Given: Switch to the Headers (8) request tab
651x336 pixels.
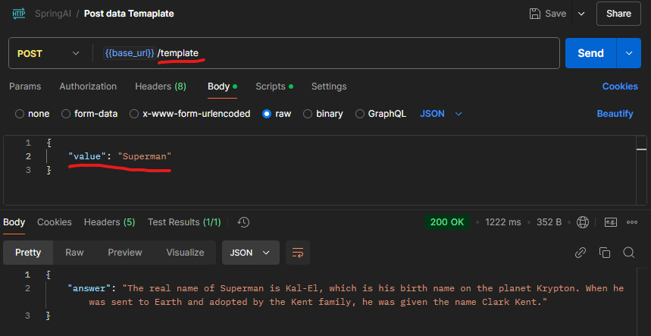Looking at the screenshot, I should pyautogui.click(x=160, y=86).
